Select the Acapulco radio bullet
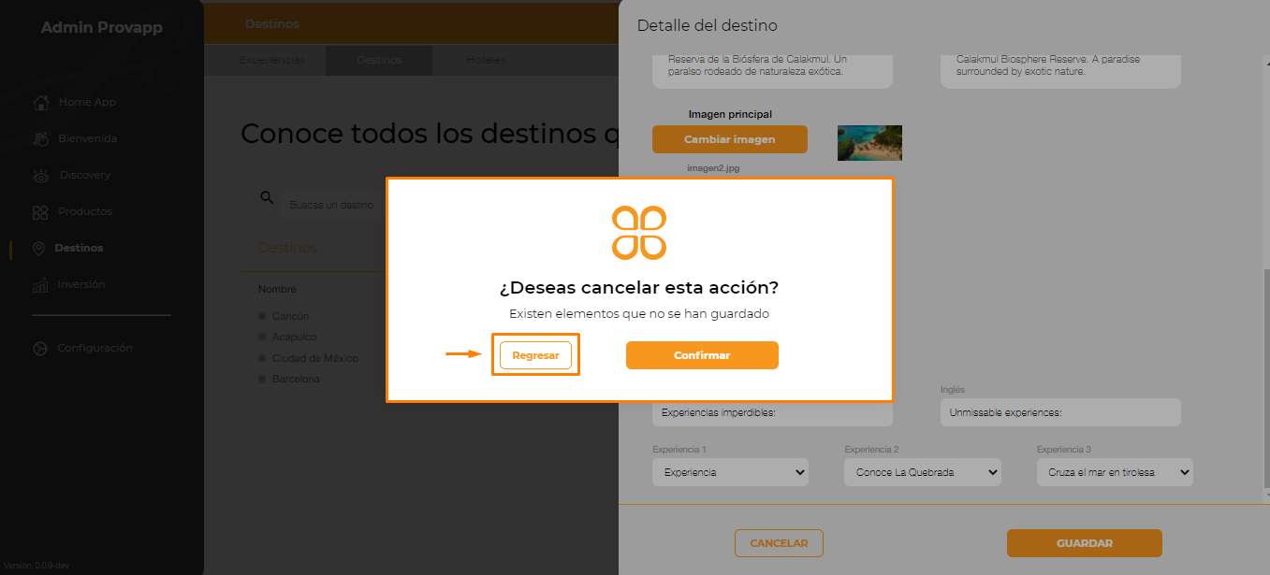Screen dimensions: 1270x575 [x=263, y=337]
